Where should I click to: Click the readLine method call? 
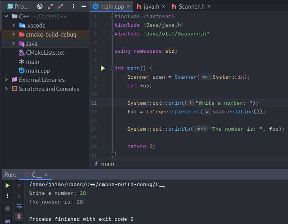(240, 112)
